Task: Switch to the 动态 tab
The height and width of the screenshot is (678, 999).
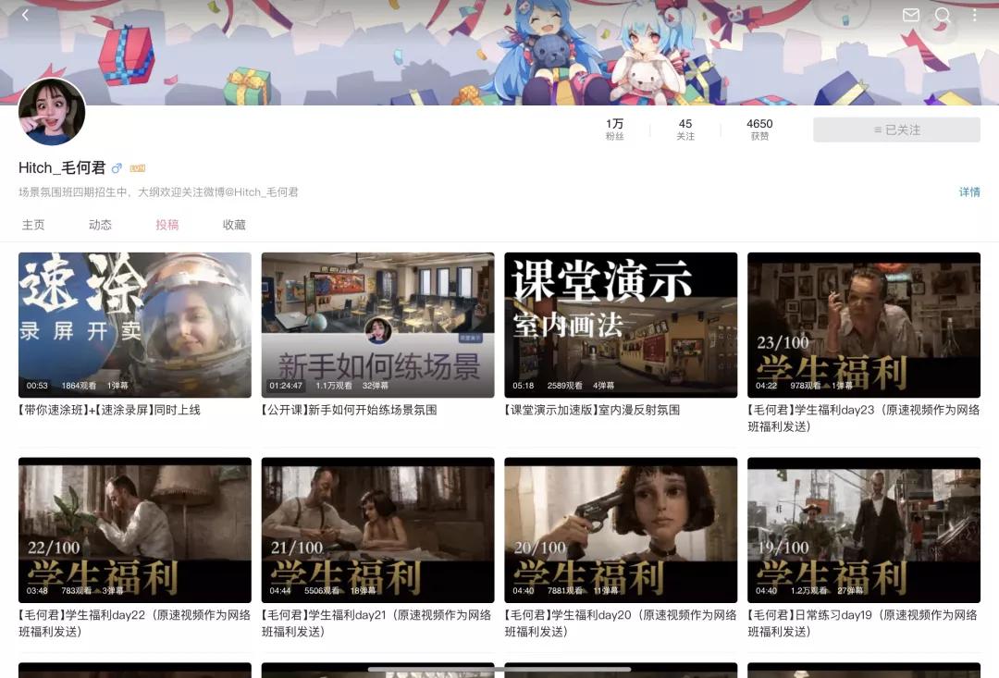Action: pos(100,224)
